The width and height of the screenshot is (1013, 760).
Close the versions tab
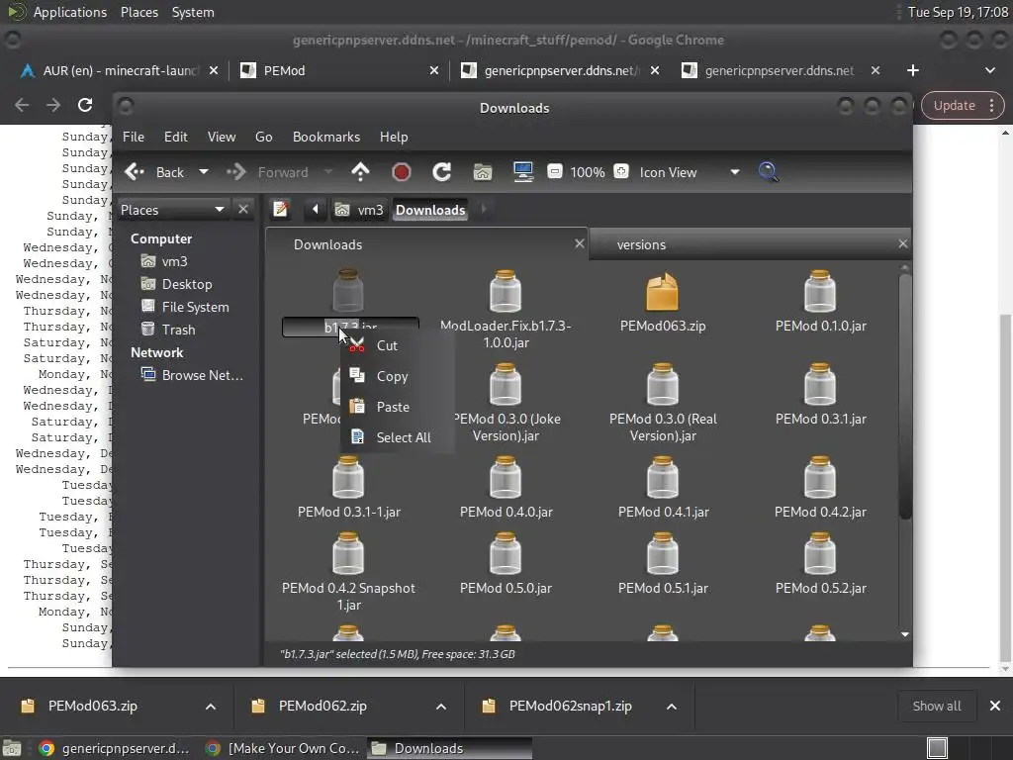pos(902,243)
